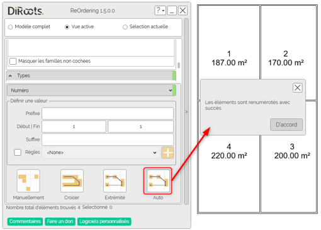
Task: Click the success message text in dialog
Action: (x=247, y=105)
